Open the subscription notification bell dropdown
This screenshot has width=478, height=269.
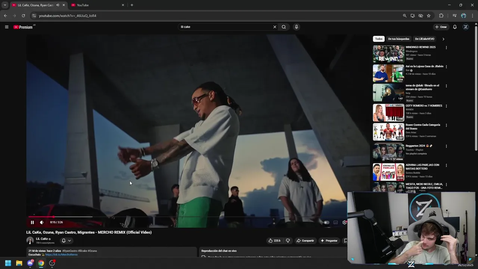coord(66,241)
